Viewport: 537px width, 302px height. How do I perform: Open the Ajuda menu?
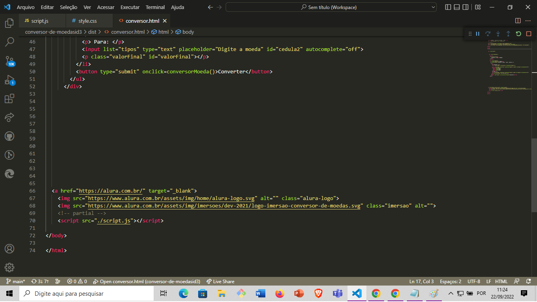point(178,7)
